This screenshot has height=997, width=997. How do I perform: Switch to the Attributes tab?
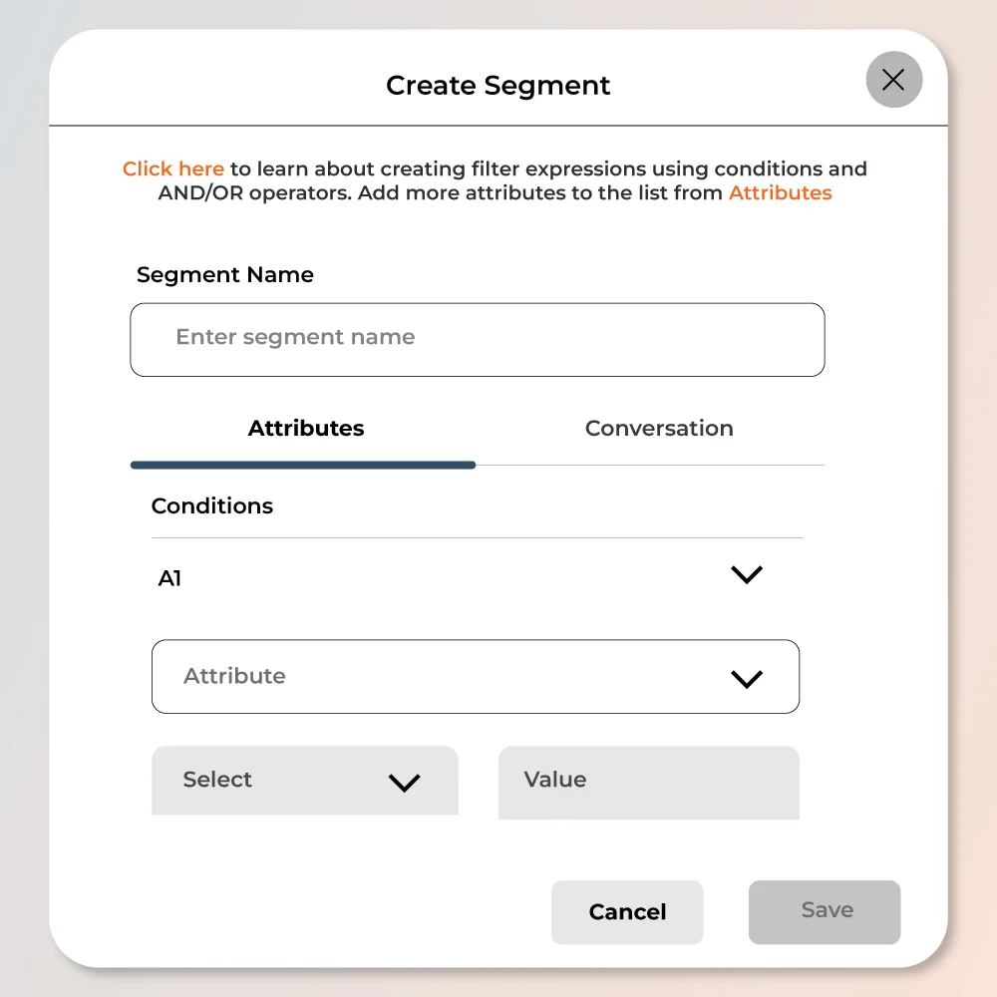[306, 429]
